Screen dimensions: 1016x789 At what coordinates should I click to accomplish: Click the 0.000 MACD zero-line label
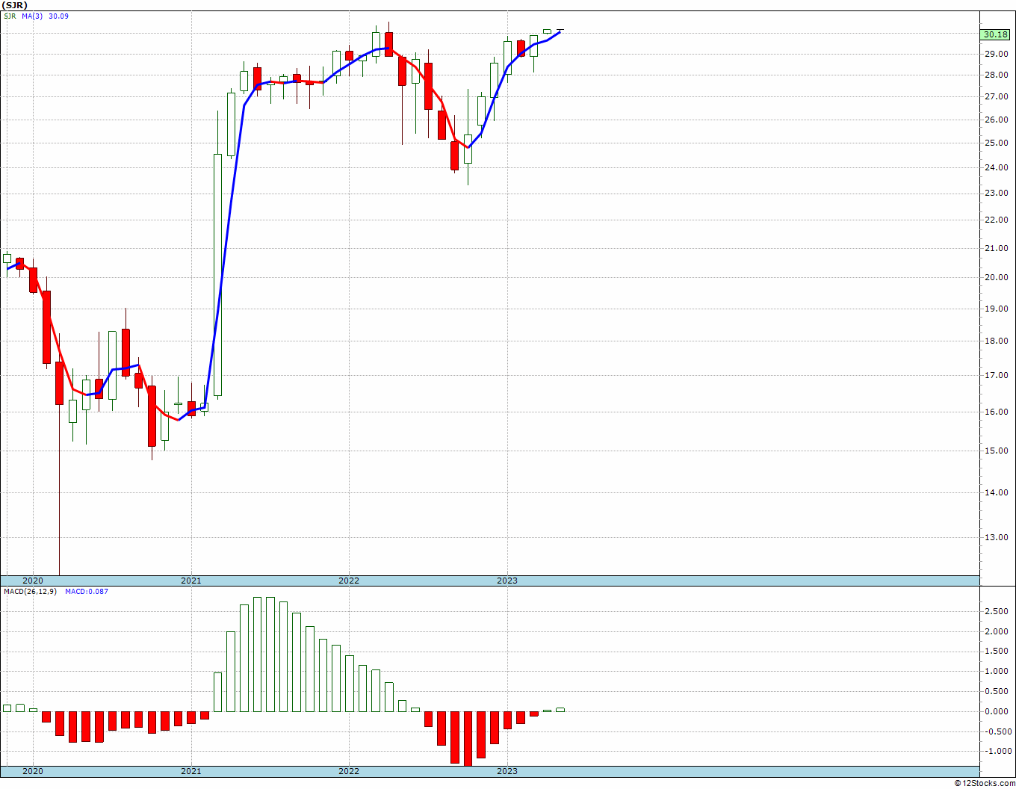997,711
